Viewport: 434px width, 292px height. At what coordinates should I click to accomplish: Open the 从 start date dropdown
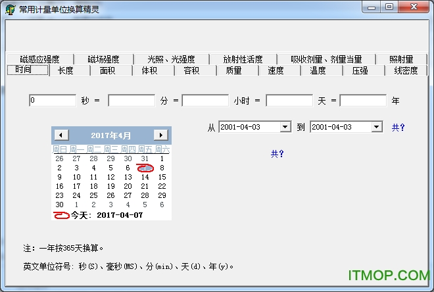pyautogui.click(x=285, y=127)
